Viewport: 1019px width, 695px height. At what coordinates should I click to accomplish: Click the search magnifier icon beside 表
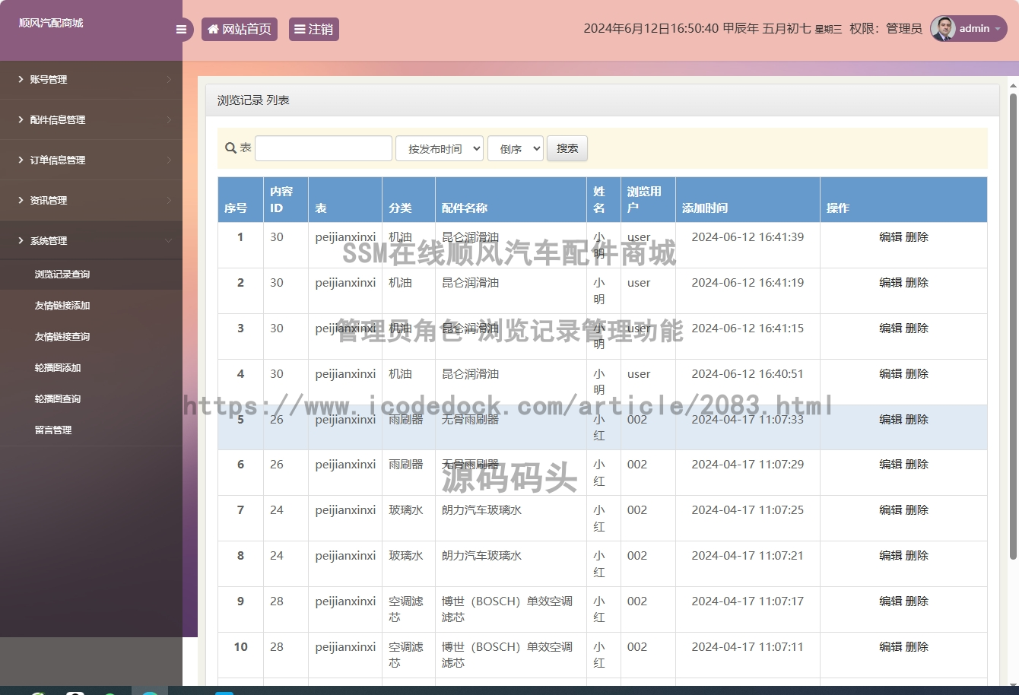tap(230, 148)
